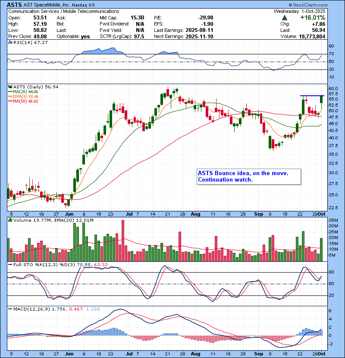Click the ASTS ticker symbol in the header
Viewport: 345px width, 358px height.
pyautogui.click(x=14, y=5)
